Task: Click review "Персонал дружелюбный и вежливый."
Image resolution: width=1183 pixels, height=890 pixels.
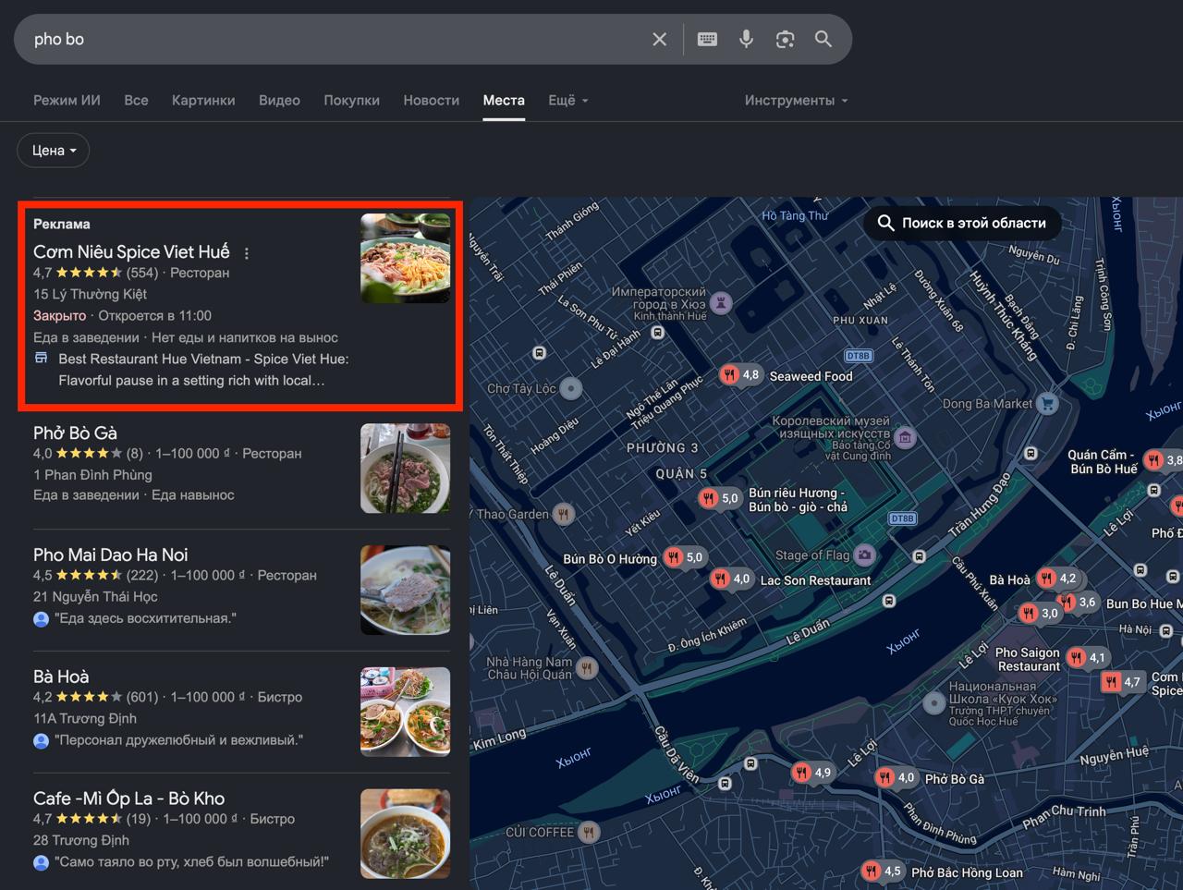Action: point(178,740)
